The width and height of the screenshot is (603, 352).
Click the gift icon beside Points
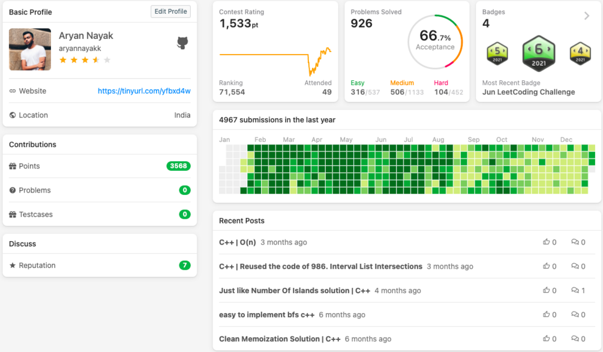13,166
